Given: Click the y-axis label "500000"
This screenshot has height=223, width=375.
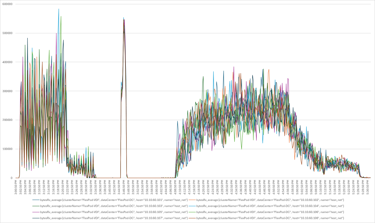Looking at the screenshot, I should (x=7, y=33).
